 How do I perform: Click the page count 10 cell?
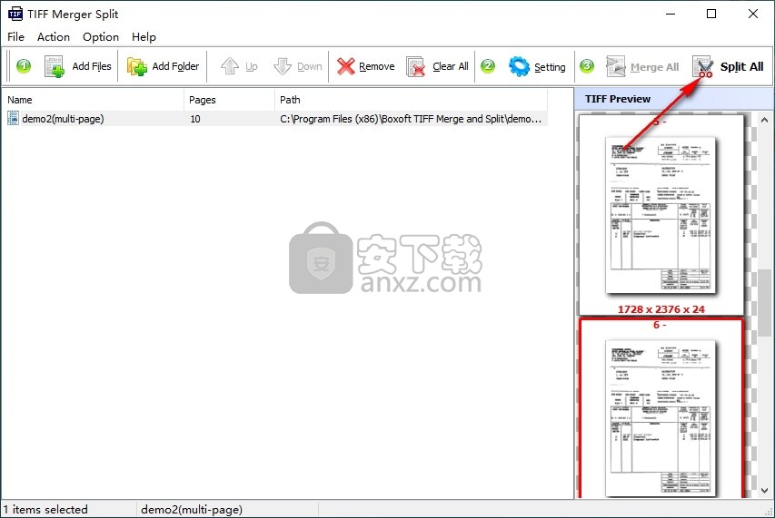(x=195, y=119)
